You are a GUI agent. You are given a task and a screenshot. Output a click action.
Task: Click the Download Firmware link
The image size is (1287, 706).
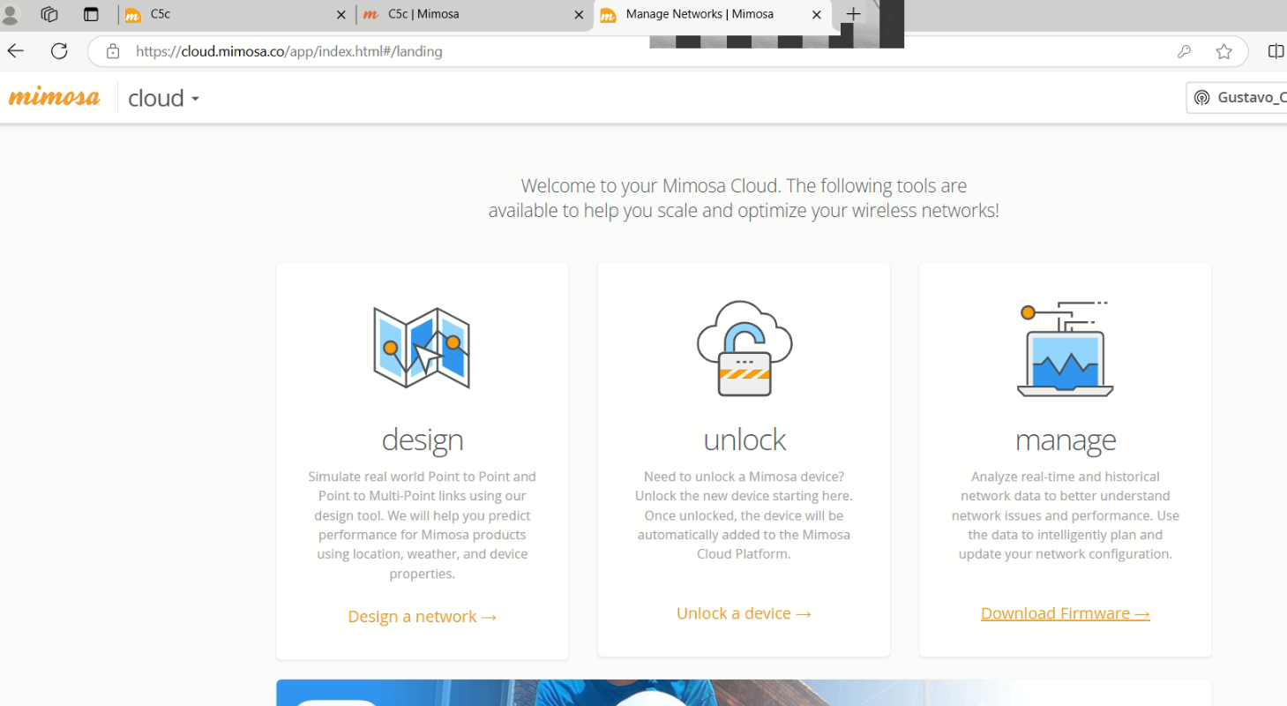point(1065,612)
